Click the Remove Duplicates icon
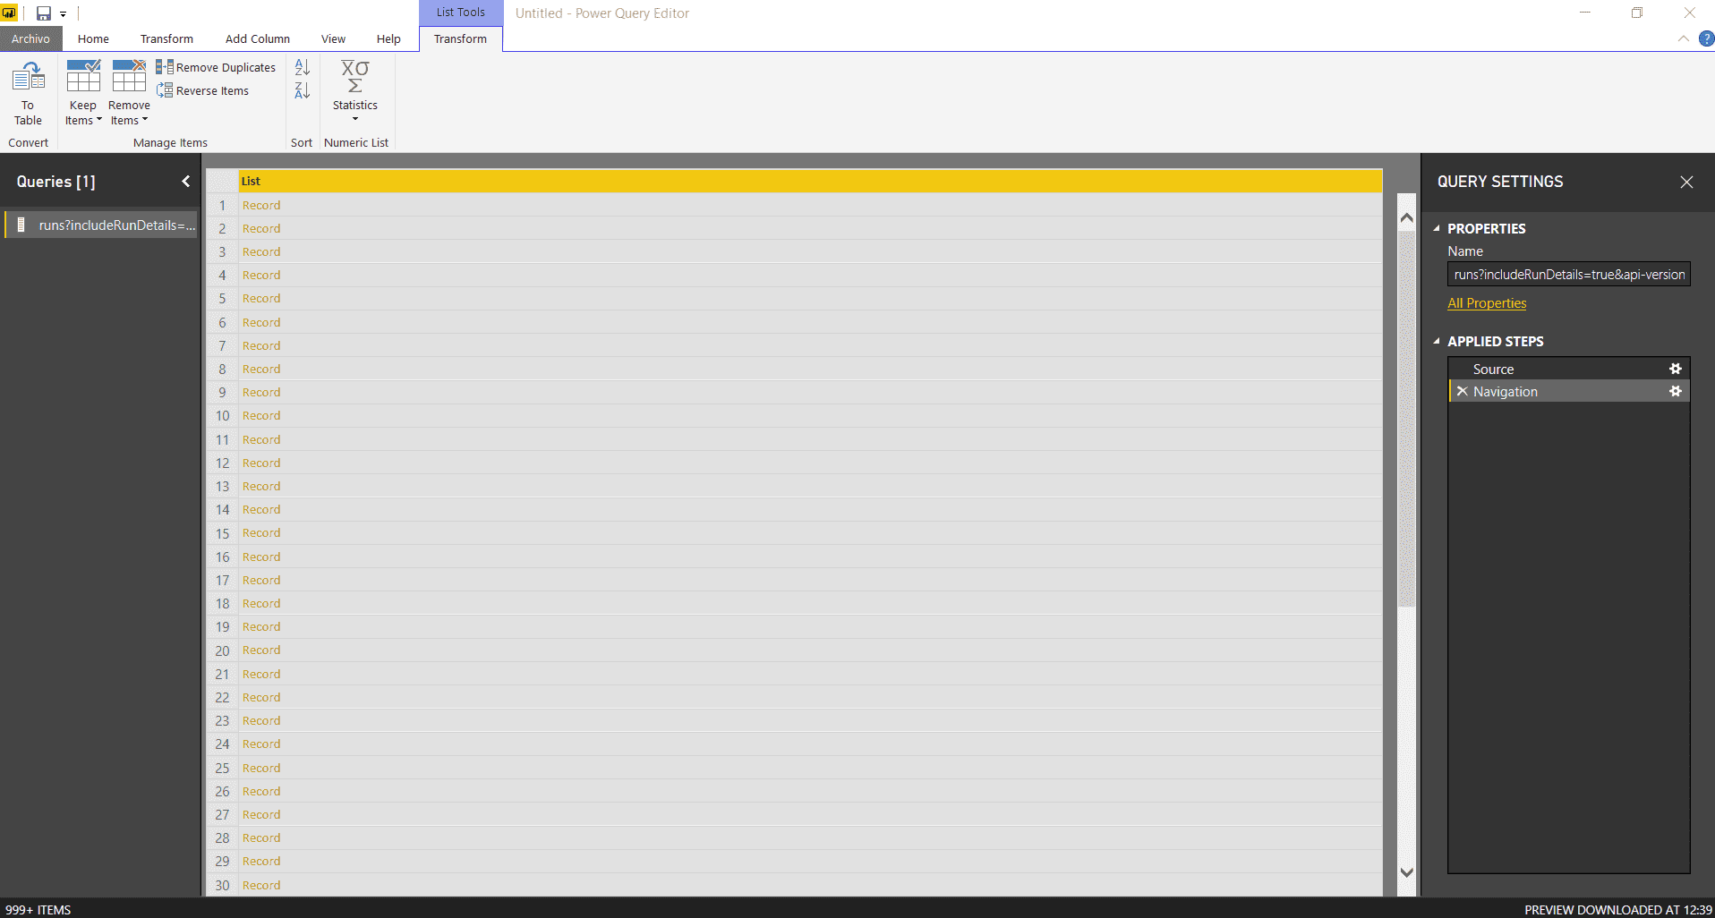 [166, 66]
